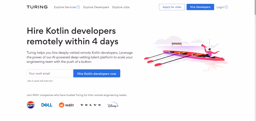256x121 pixels.
Task: Click Hire Kotlin developers now button
Action: click(x=97, y=73)
